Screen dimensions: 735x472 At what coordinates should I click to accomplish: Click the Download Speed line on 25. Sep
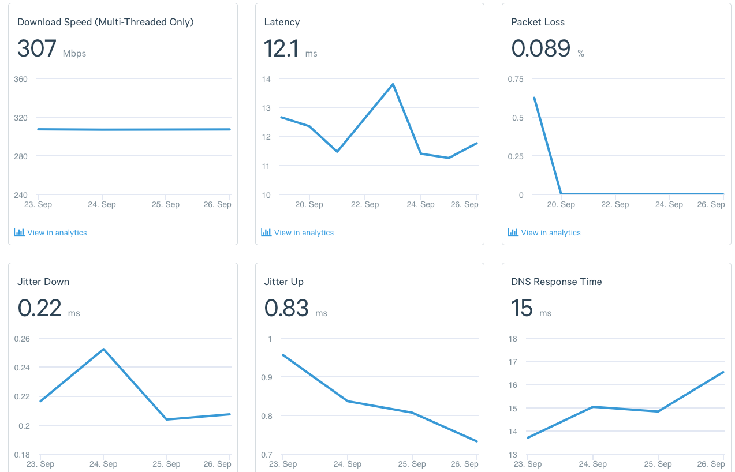[x=166, y=129]
